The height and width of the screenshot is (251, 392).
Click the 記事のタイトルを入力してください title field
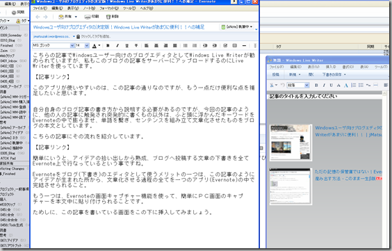coord(325,96)
